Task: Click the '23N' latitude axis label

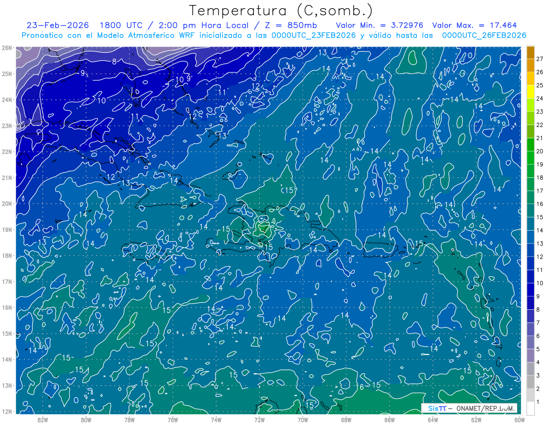Action: [x=6, y=125]
